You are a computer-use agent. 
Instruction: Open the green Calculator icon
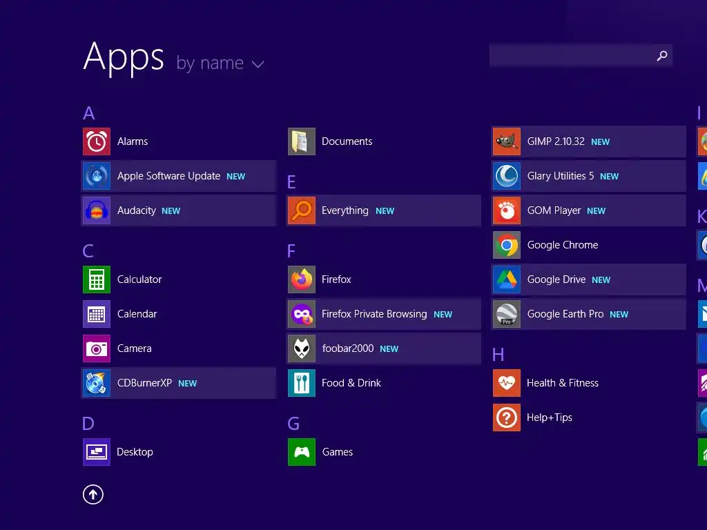pos(97,279)
